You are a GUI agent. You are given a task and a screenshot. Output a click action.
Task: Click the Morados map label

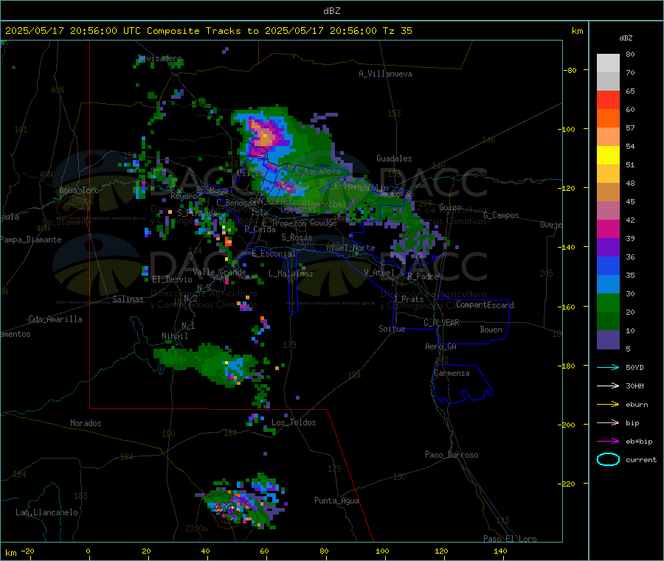point(86,423)
